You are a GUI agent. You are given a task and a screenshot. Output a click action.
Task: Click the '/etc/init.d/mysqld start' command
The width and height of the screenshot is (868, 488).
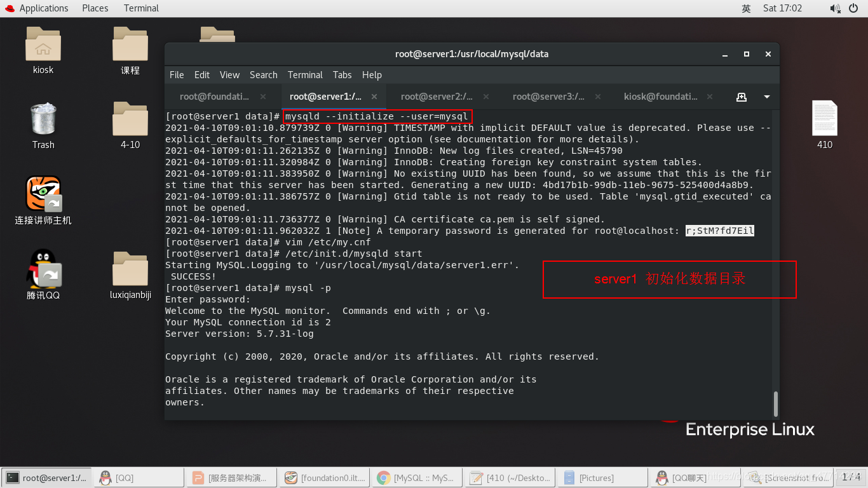(x=354, y=254)
